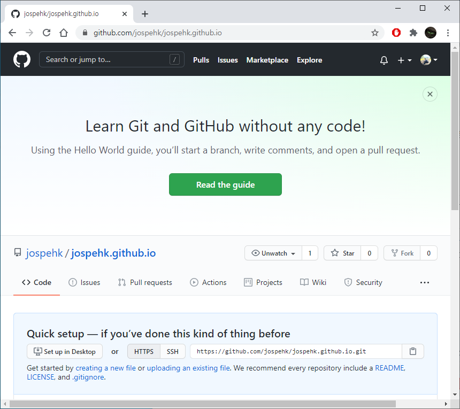This screenshot has height=409, width=460.
Task: Click the horizontal scrollbar right arrow
Action: (446, 404)
